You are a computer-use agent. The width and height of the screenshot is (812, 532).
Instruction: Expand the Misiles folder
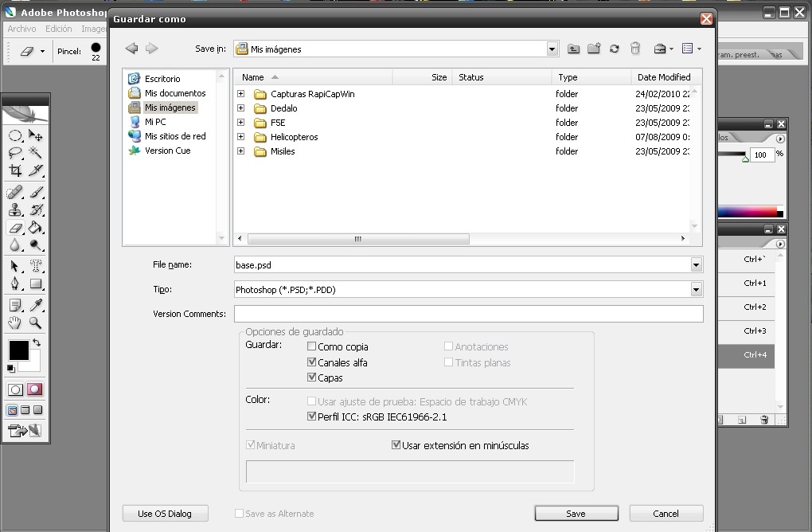pyautogui.click(x=240, y=151)
